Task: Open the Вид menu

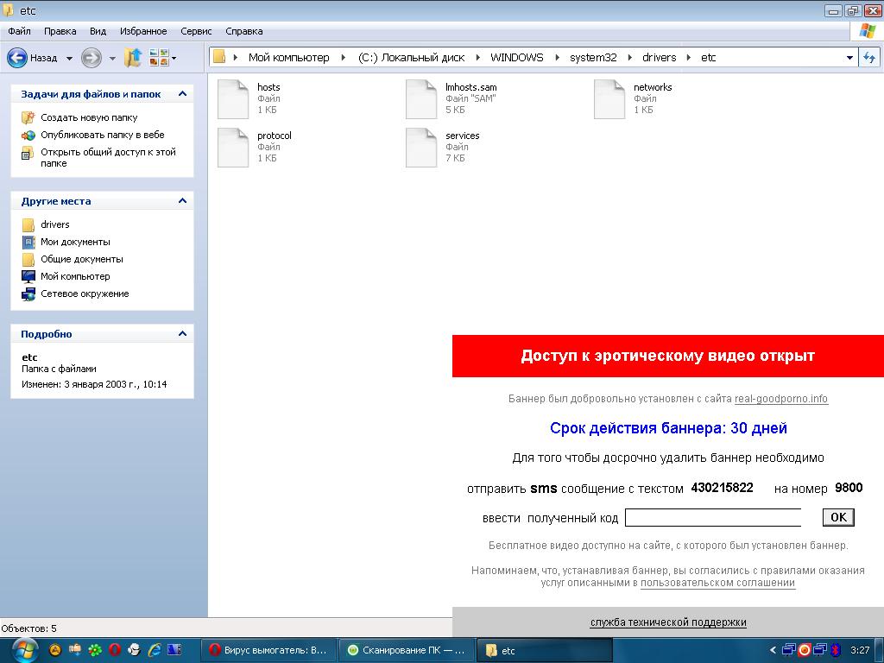Action: [x=98, y=31]
